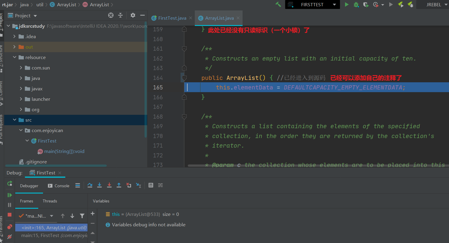449x243 pixels.
Task: Click util breadcrumb item
Action: pos(40,4)
